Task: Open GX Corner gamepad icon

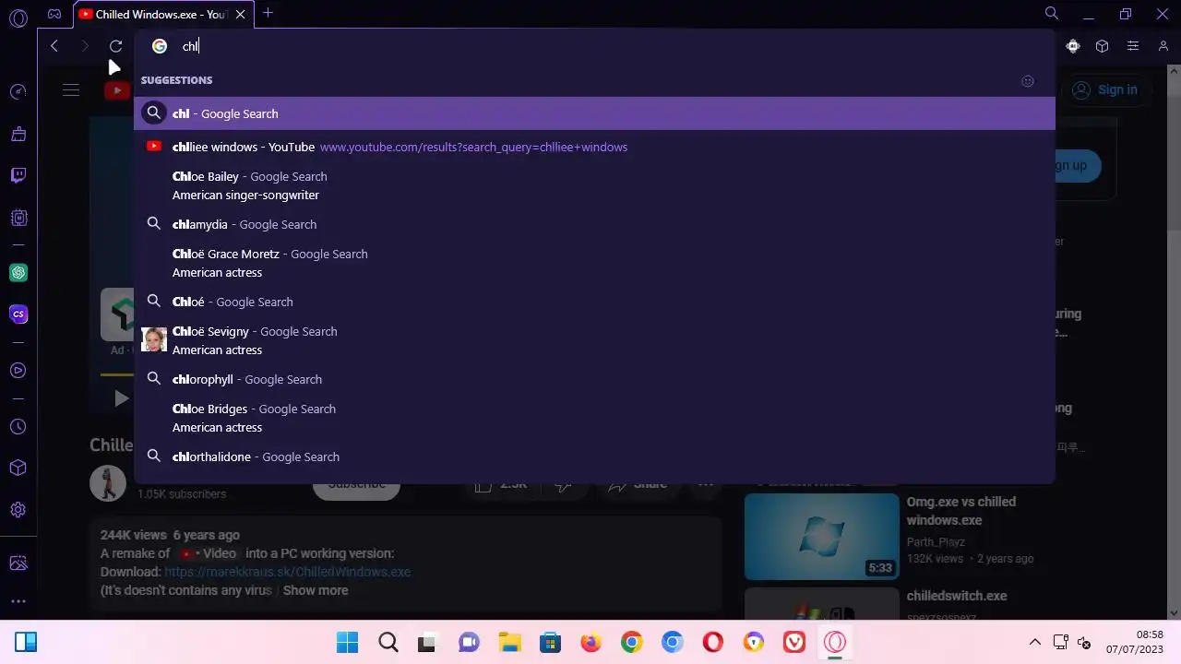Action: tap(55, 14)
